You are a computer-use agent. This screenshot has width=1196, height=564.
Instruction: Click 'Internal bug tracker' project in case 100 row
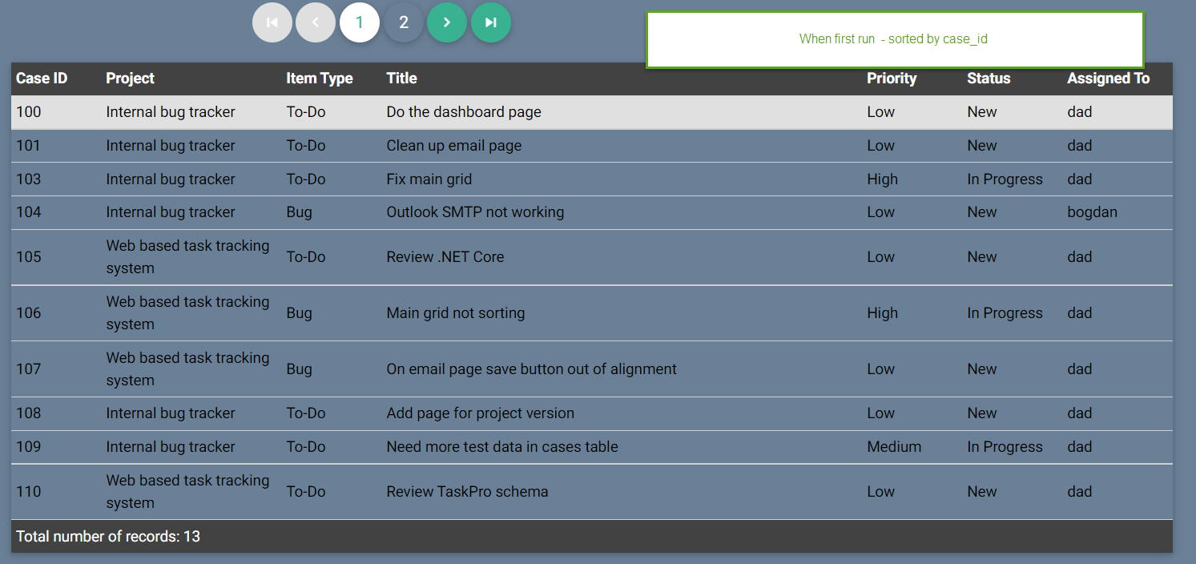[171, 112]
